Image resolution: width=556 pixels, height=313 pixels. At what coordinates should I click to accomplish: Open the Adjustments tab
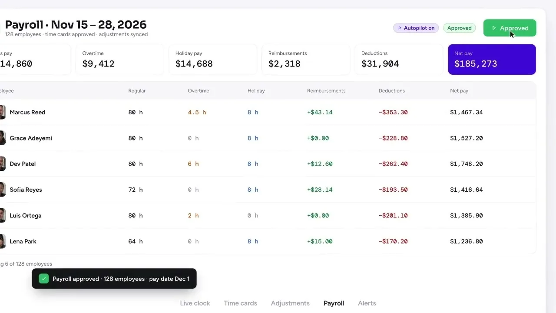[290, 303]
